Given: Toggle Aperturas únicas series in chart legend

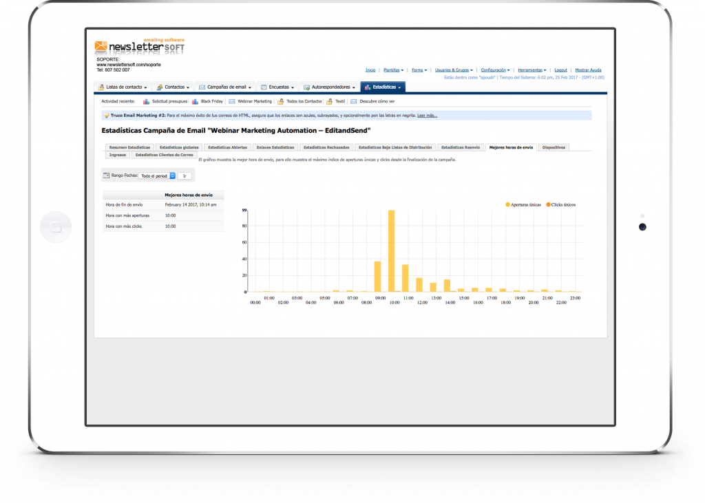Looking at the screenshot, I should [523, 205].
